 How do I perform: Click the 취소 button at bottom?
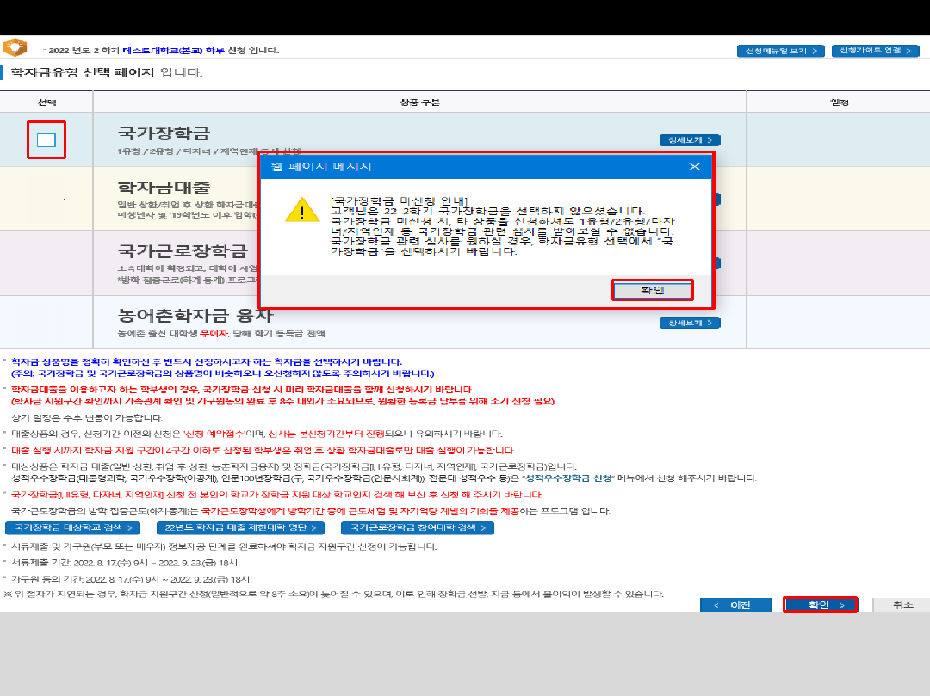(902, 605)
